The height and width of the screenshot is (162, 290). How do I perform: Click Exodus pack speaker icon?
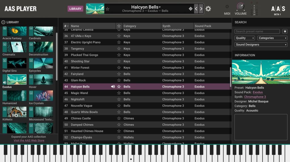(x=5, y=82)
